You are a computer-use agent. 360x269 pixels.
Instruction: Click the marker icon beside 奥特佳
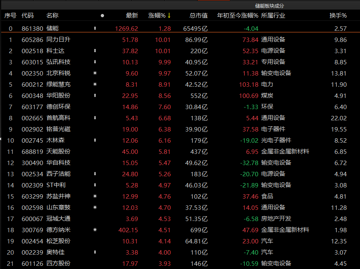point(95,252)
